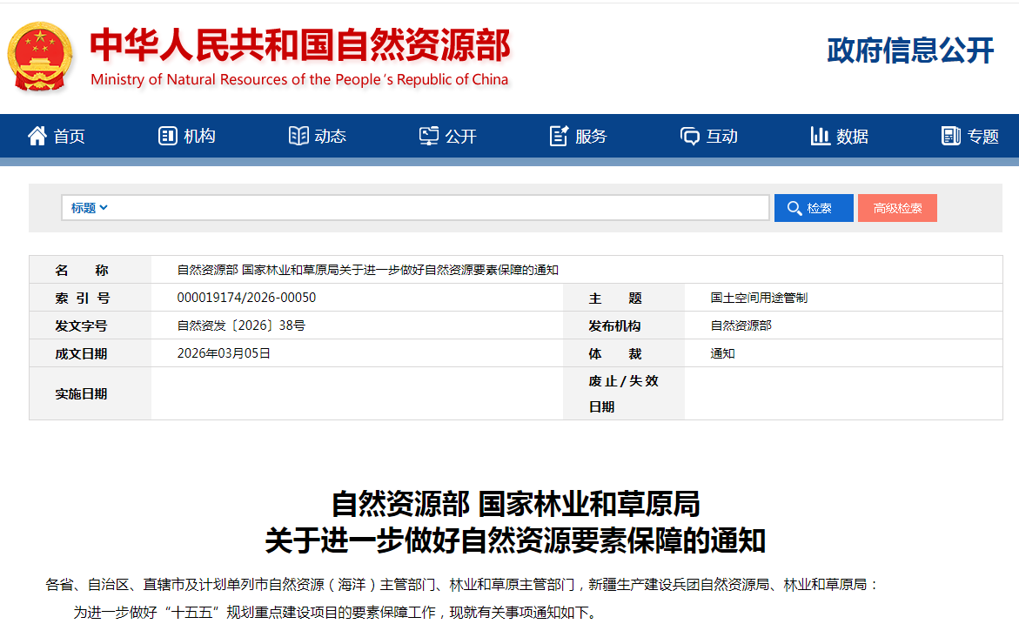Open the 标题 search-type dropdown
Image resolution: width=1019 pixels, height=624 pixels.
pyautogui.click(x=89, y=208)
